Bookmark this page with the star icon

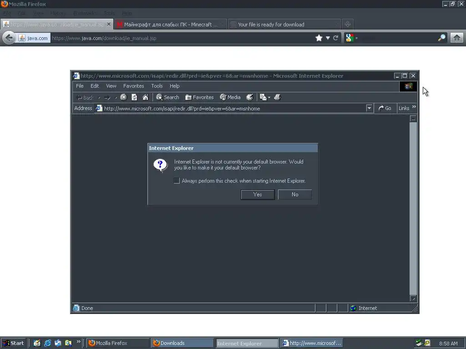[319, 38]
